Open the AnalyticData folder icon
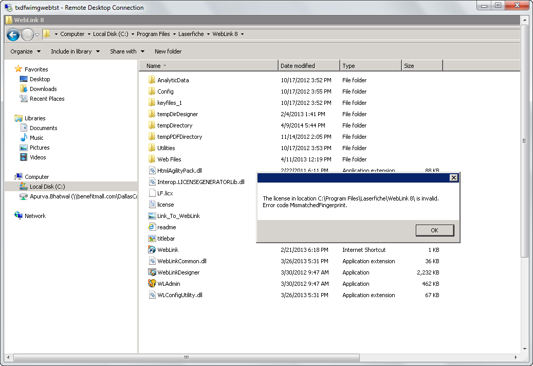This screenshot has width=533, height=366. tap(152, 80)
